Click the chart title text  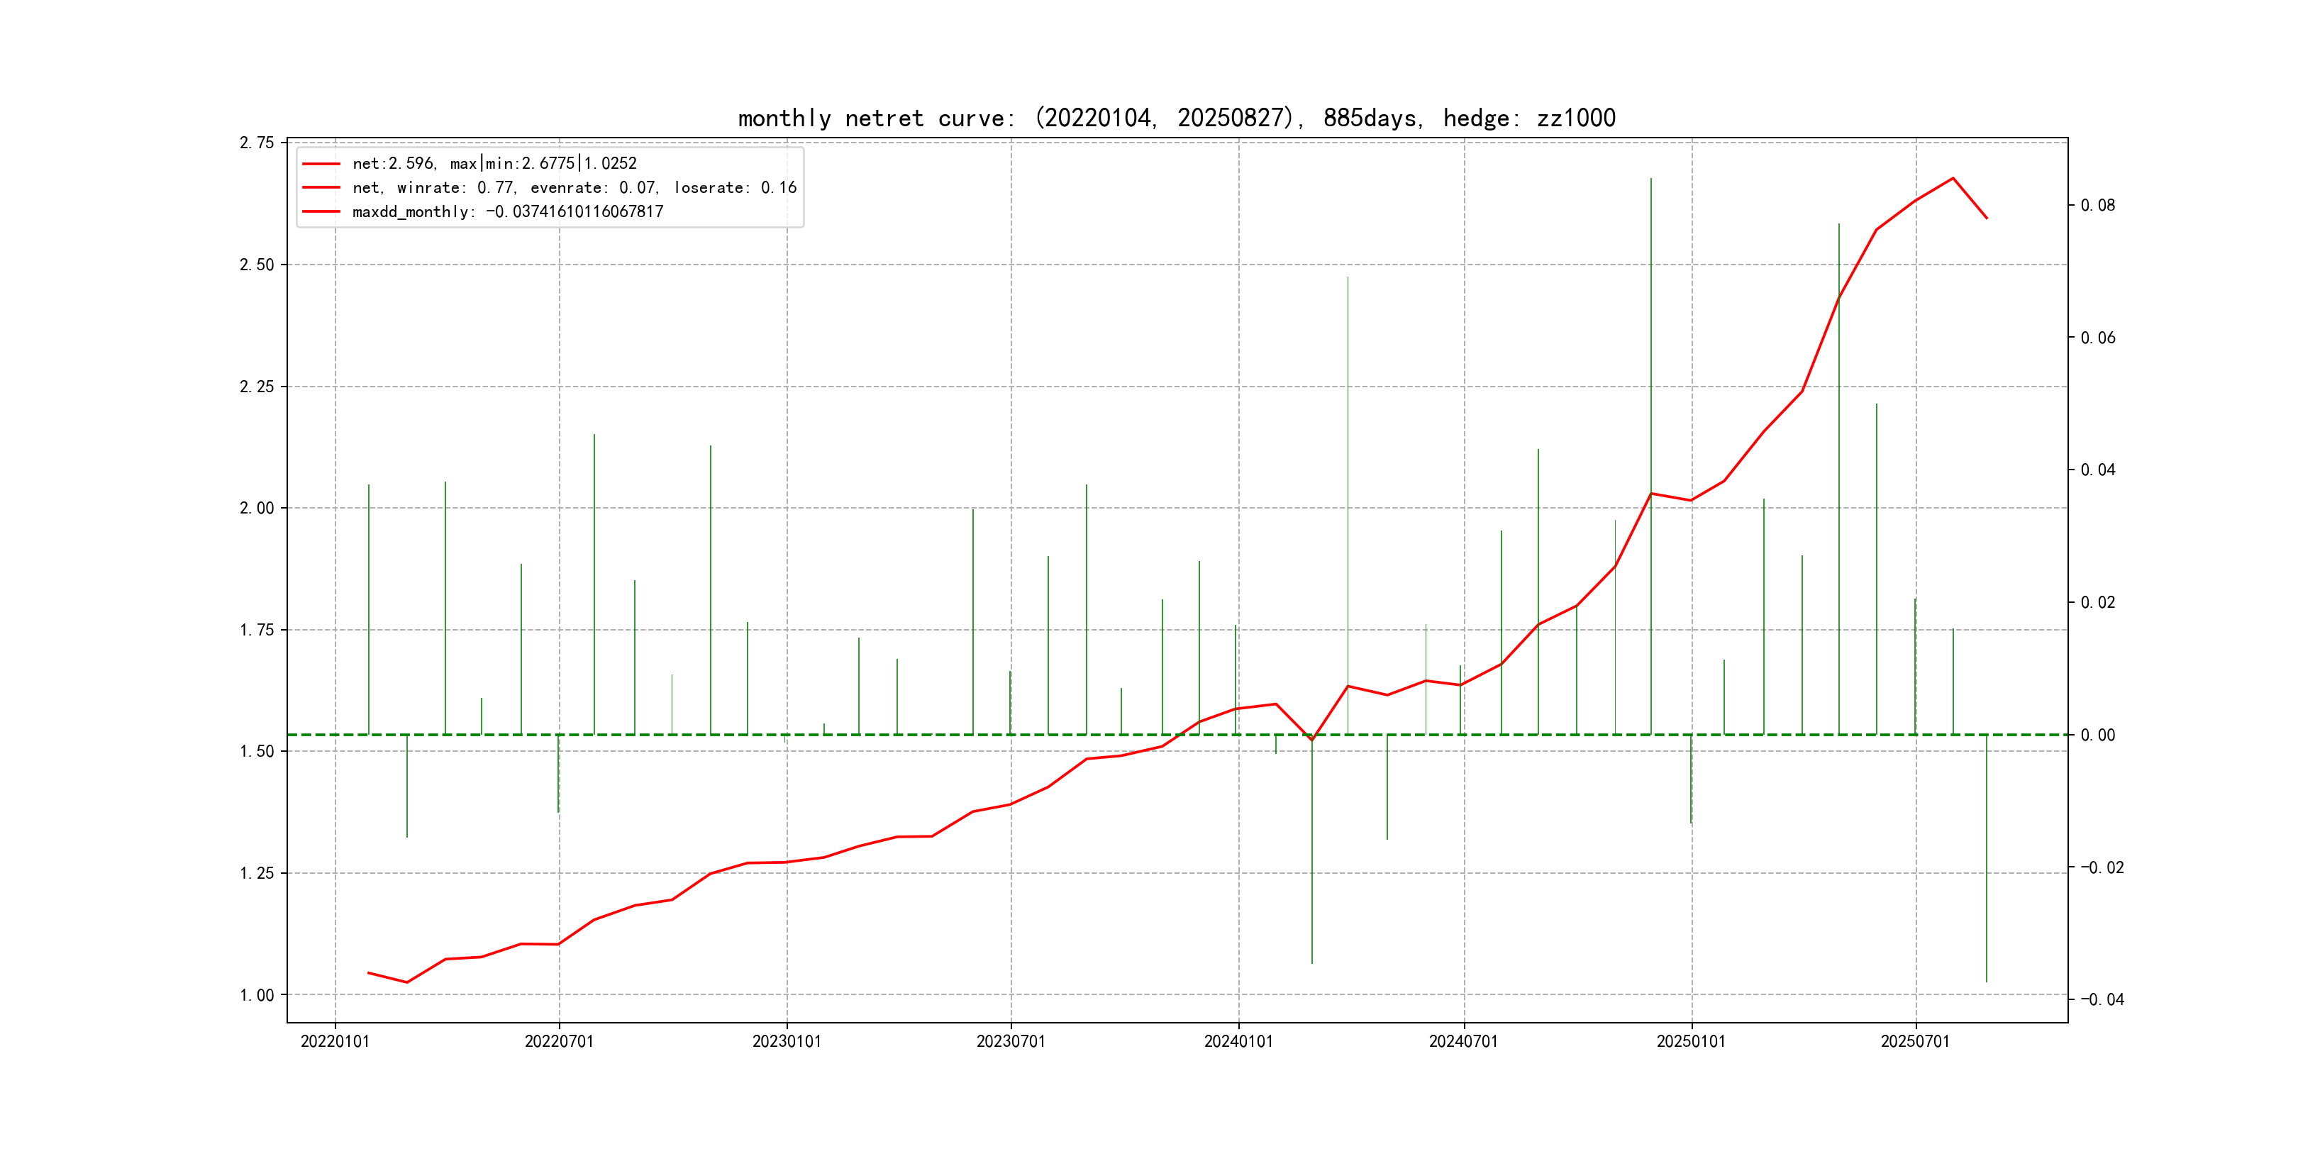click(x=1176, y=118)
